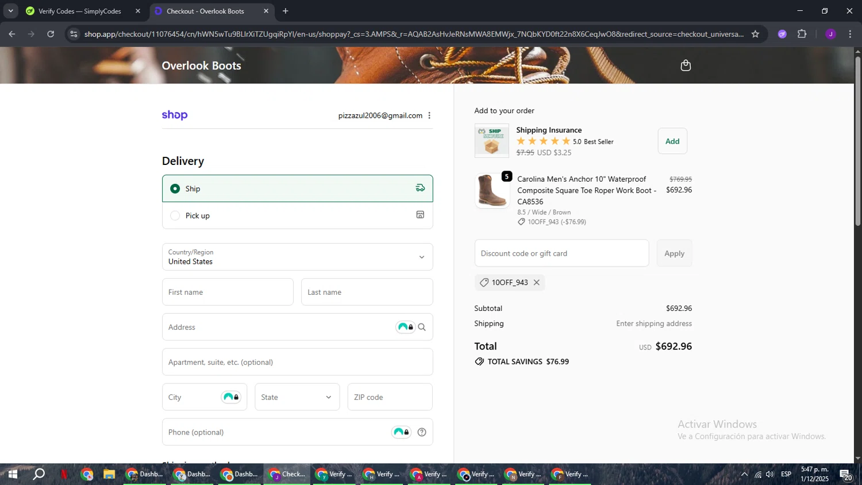Screen dimensions: 862x485
Task: Go back with browser back arrow
Action: tap(12, 34)
